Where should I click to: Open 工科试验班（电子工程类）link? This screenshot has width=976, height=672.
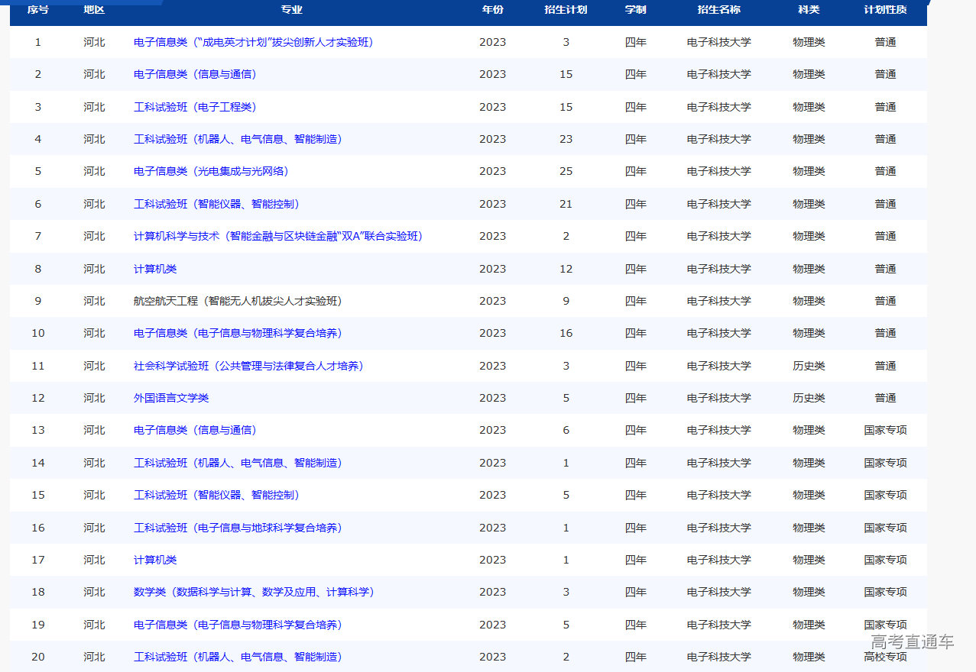point(194,107)
